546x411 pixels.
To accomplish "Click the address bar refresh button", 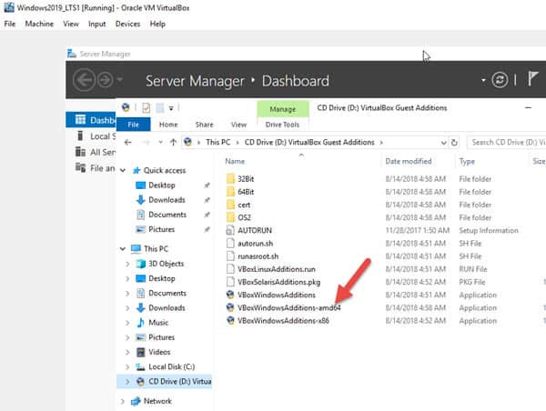I will 454,143.
